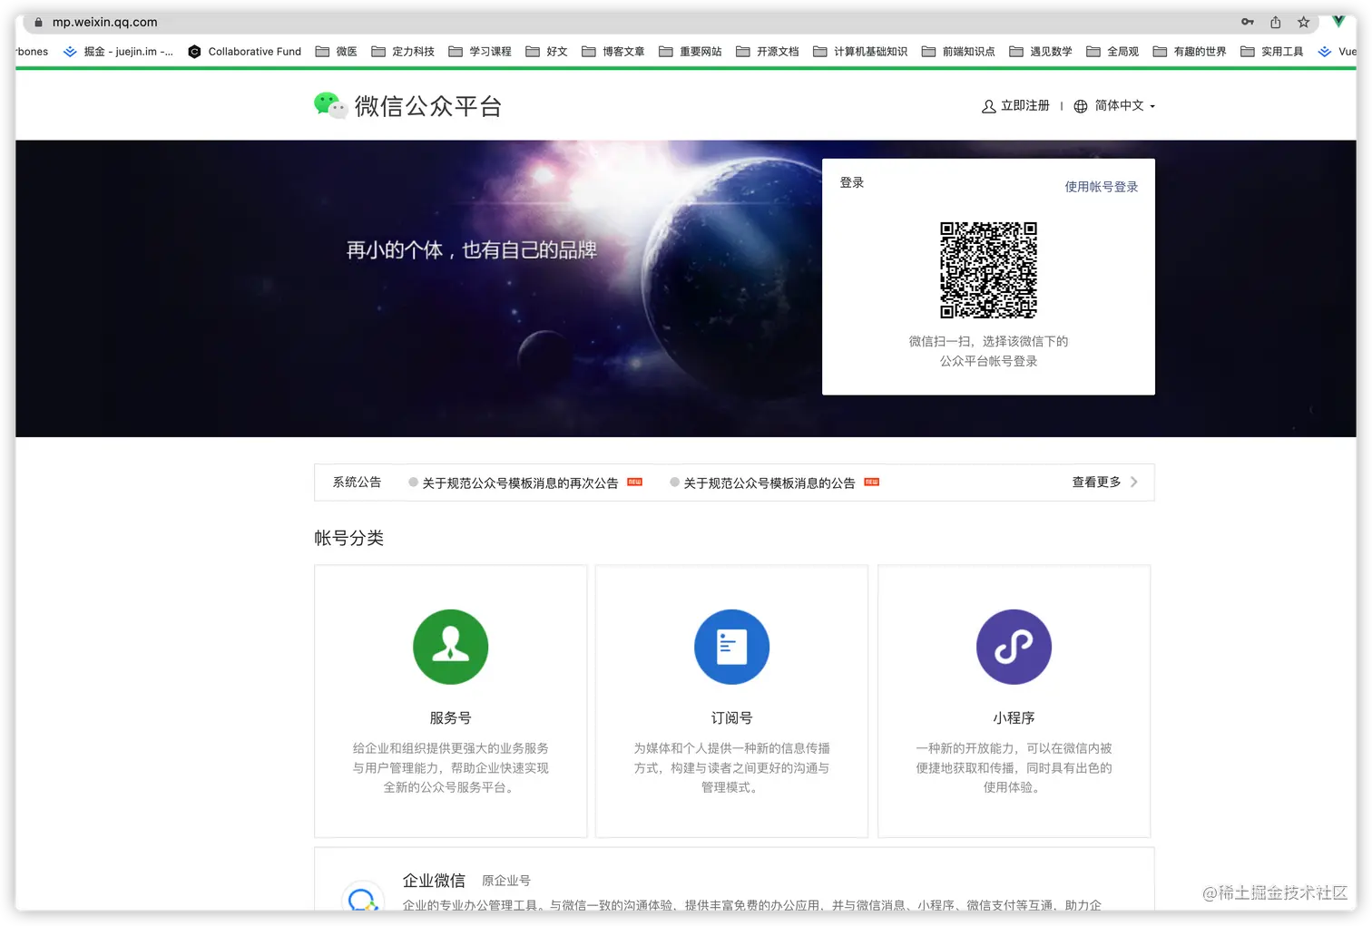
Task: Open the 小程序 card title
Action: (x=1014, y=717)
